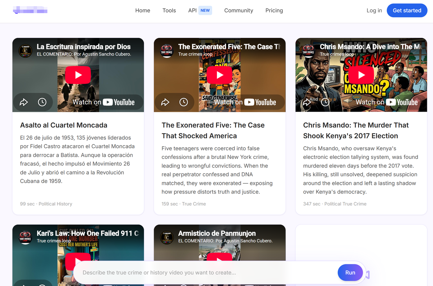Play the Exonerated Five YouTube video

point(219,75)
